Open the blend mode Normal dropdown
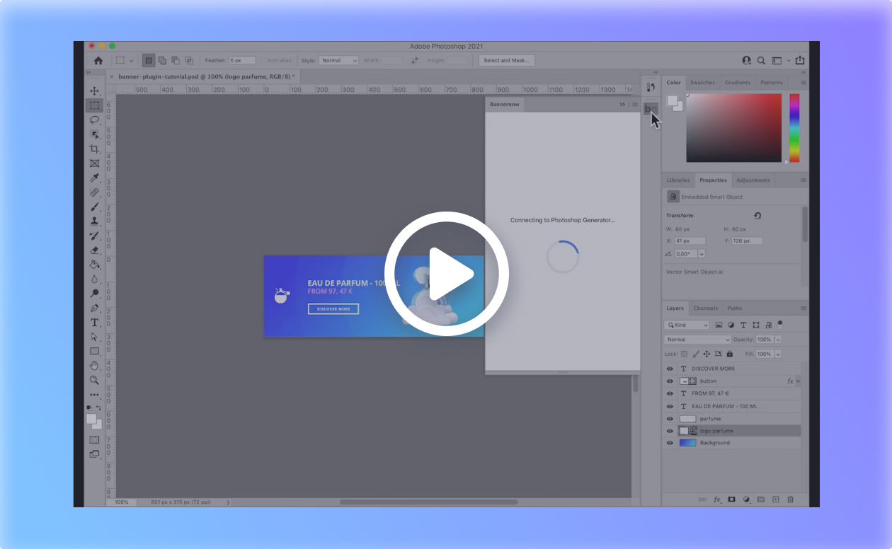This screenshot has height=549, width=892. (697, 340)
